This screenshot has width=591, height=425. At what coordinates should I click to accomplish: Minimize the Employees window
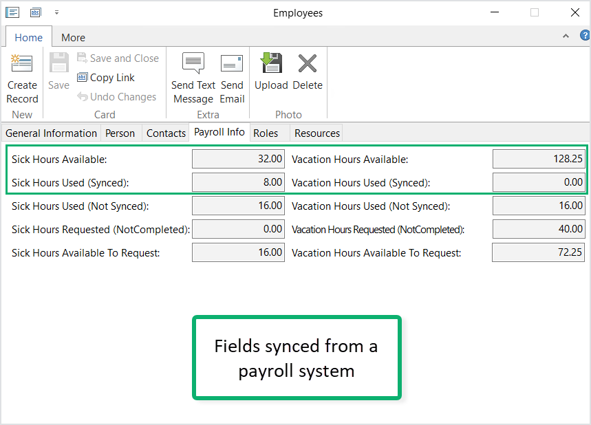point(495,12)
